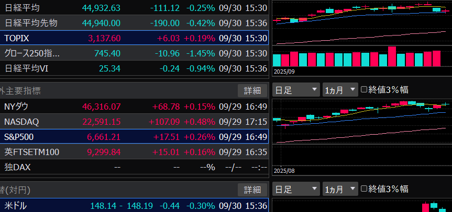Select the NASDAQ row
The image size is (452, 212).
134,122
